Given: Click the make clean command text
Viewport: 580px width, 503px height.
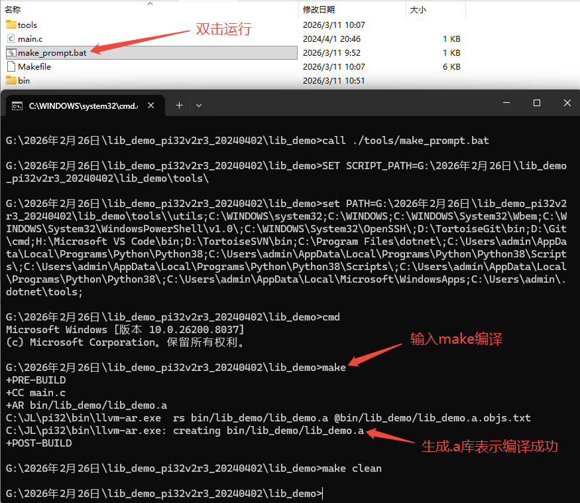Looking at the screenshot, I should pos(352,468).
